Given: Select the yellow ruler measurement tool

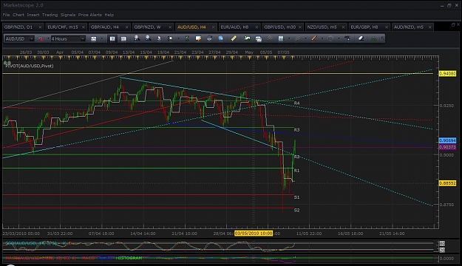Looking at the screenshot, I should tap(234, 38).
